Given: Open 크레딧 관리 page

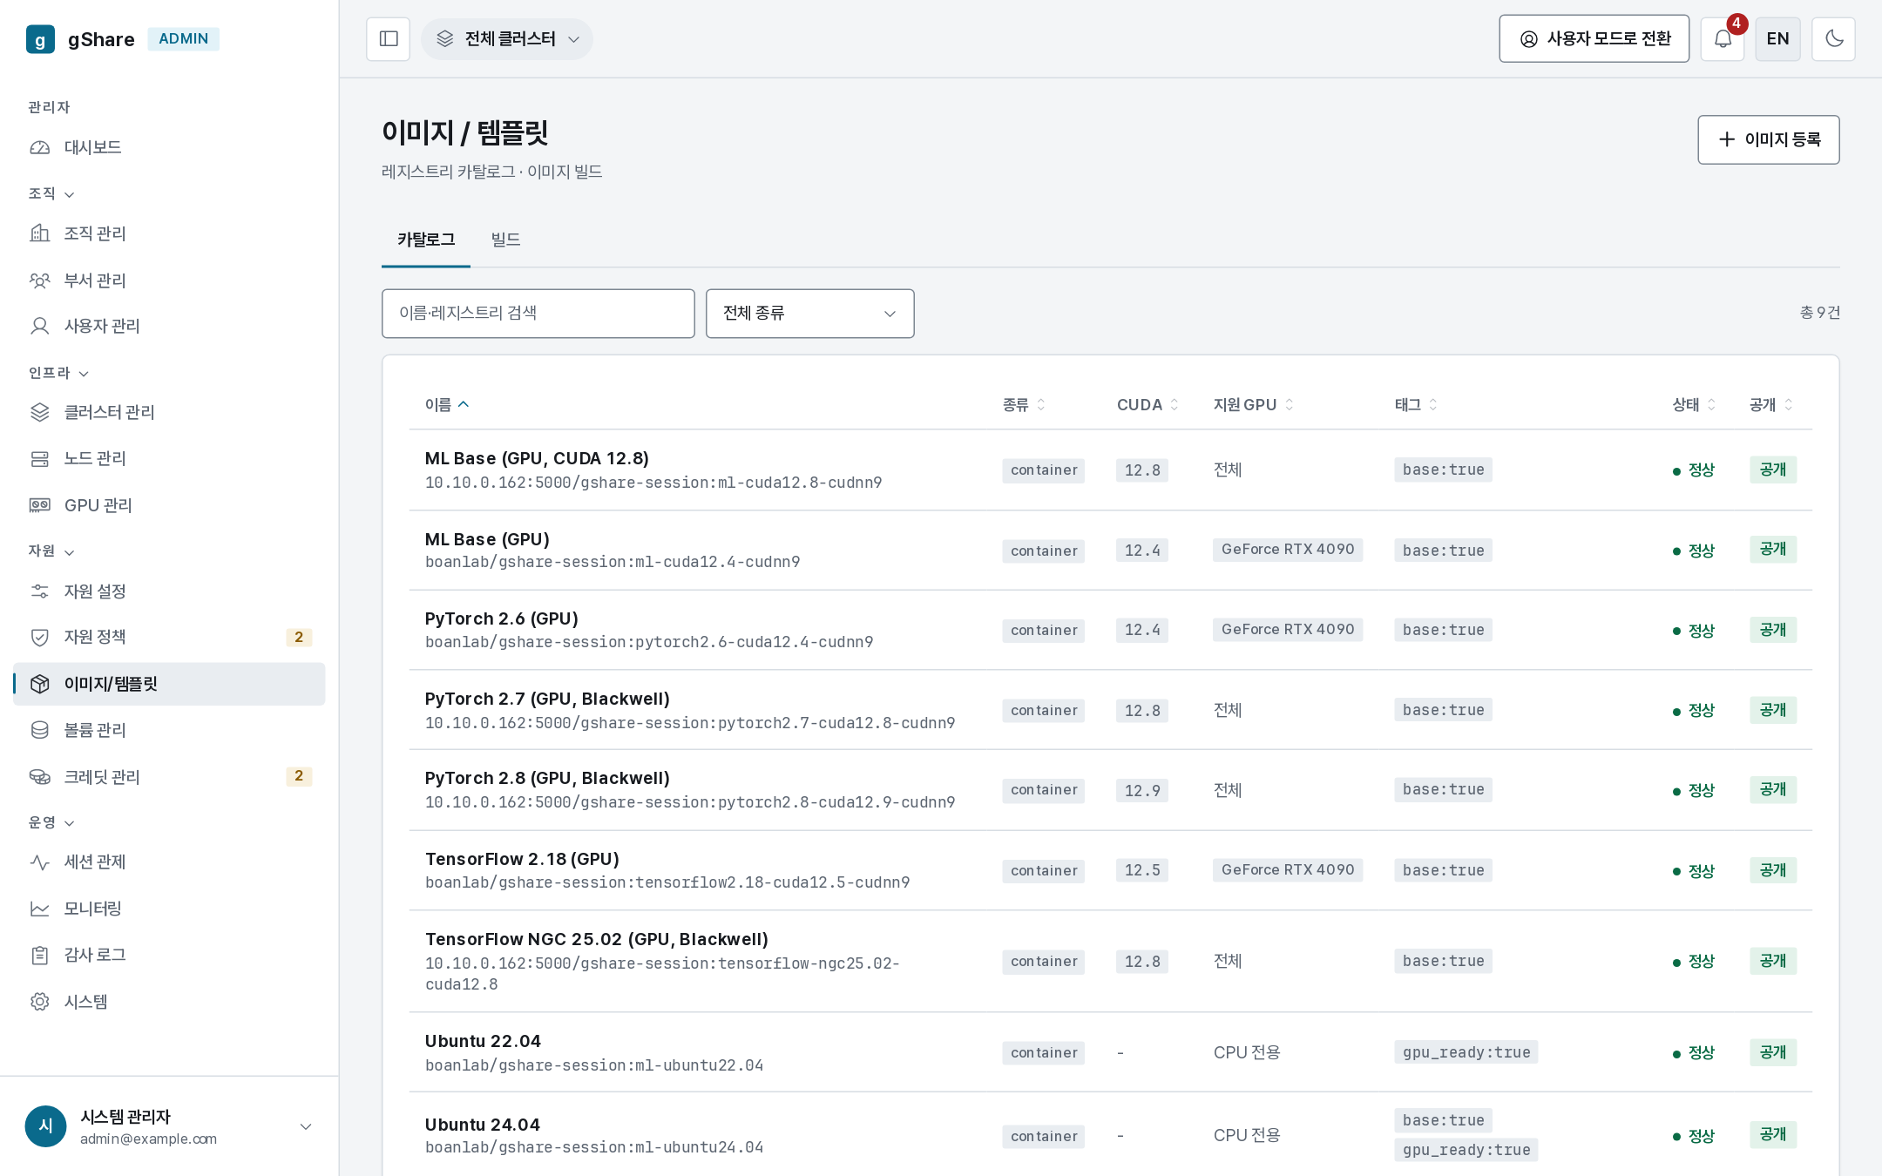Looking at the screenshot, I should 169,776.
